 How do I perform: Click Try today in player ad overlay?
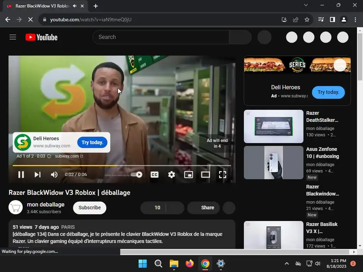[92, 142]
